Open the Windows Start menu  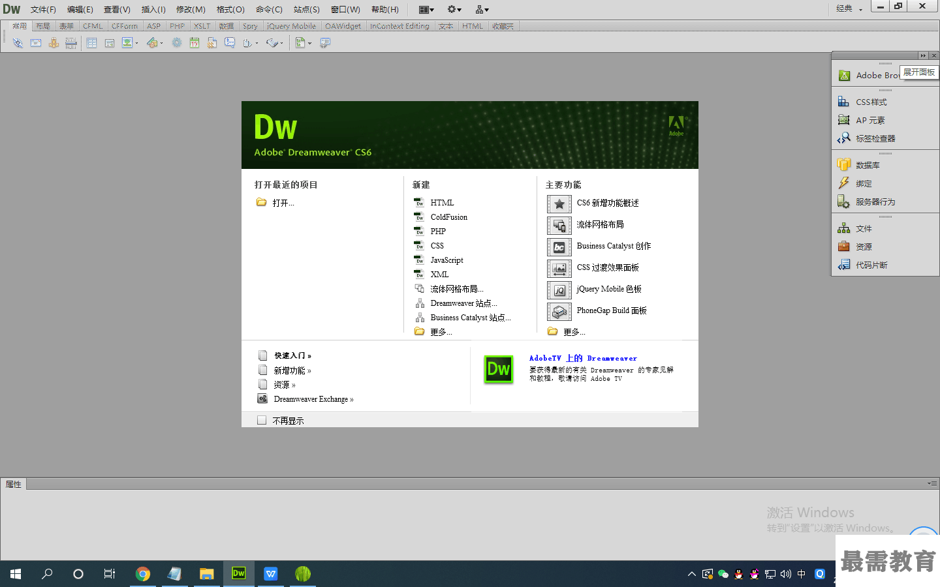click(x=16, y=574)
